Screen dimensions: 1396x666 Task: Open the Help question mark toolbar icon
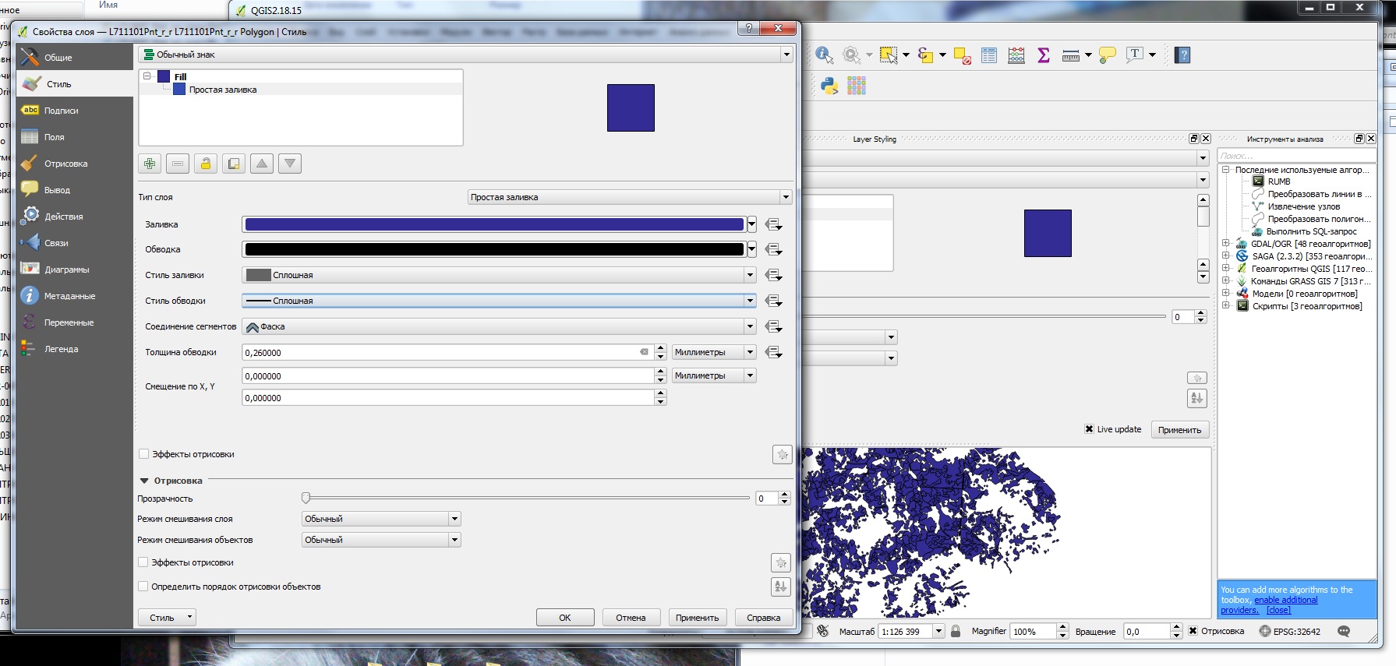tap(1182, 55)
